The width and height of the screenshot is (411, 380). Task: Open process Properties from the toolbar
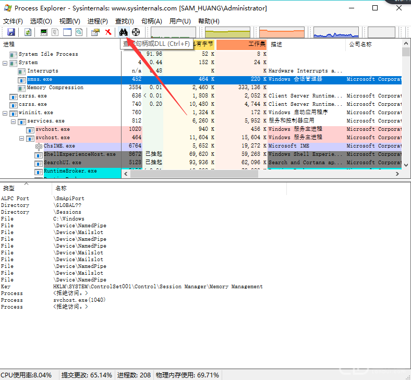click(x=95, y=32)
